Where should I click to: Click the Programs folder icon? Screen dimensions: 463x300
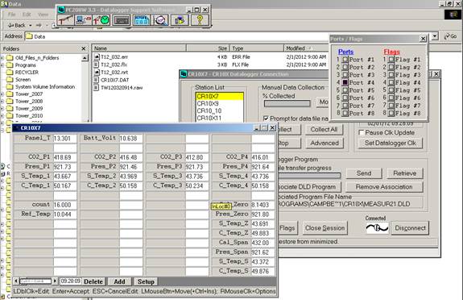(10, 65)
